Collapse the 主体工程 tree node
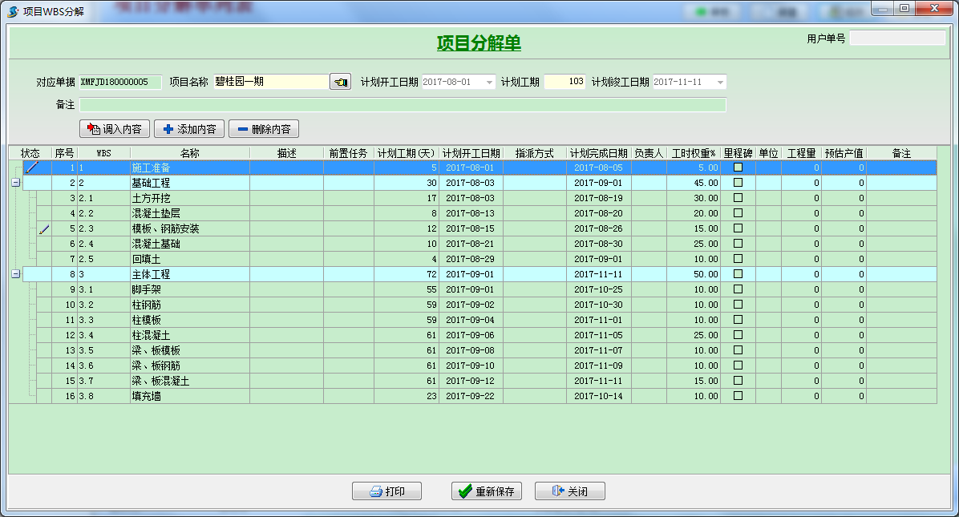 pyautogui.click(x=16, y=274)
